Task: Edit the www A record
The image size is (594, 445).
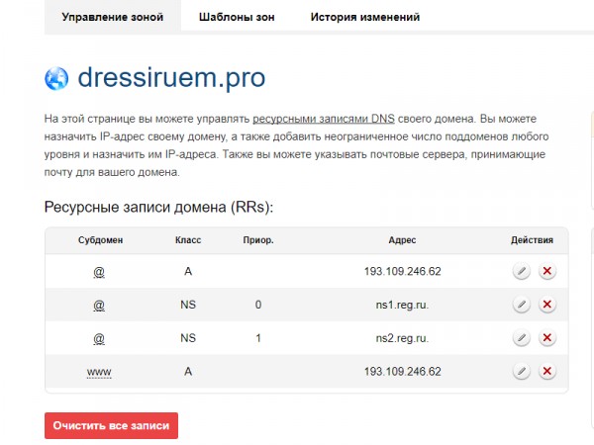Action: [522, 371]
